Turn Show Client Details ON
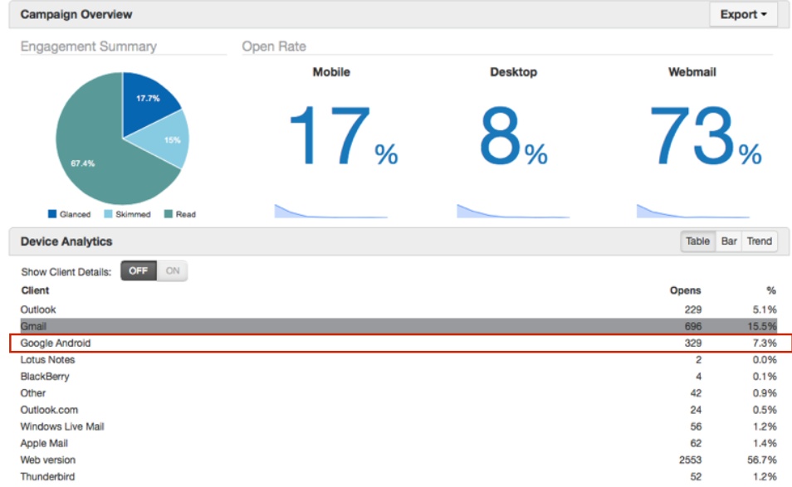Screen dimensions: 792x487 [x=172, y=271]
